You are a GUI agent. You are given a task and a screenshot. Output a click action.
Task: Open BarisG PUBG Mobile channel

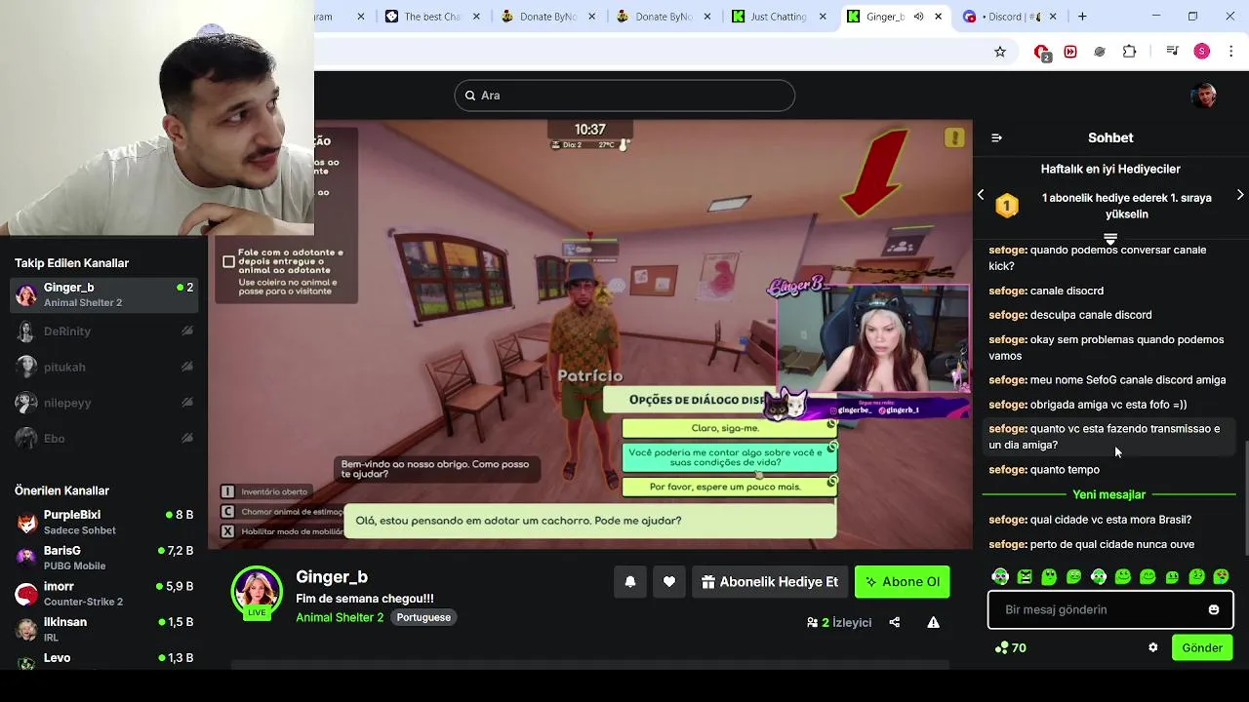pyautogui.click(x=104, y=558)
